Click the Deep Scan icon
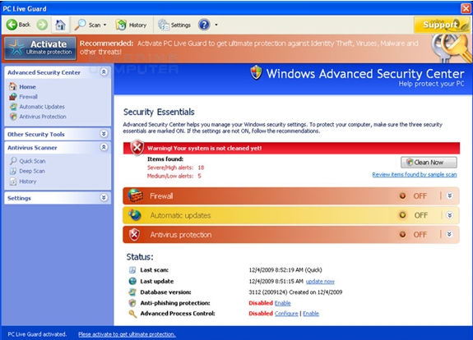Viewport: 473px width, 340px height. click(x=13, y=171)
